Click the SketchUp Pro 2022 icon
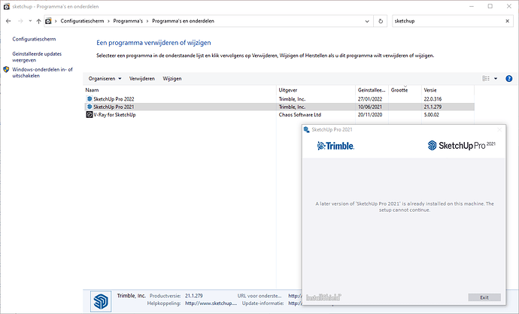The image size is (519, 314). point(90,99)
